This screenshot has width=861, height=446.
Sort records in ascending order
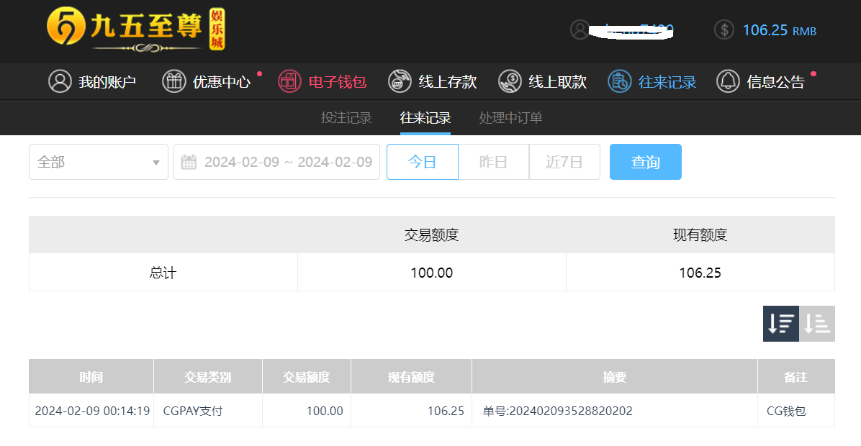[x=817, y=324]
